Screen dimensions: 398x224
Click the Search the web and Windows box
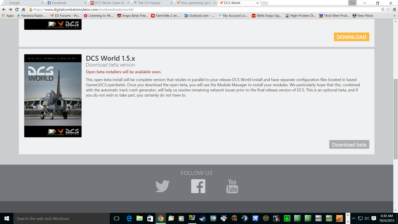point(61,219)
